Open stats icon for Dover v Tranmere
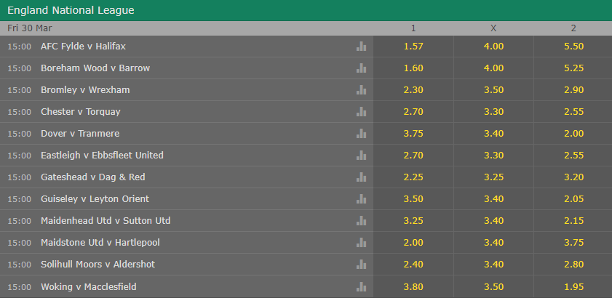The height and width of the screenshot is (298, 612). pyautogui.click(x=361, y=134)
